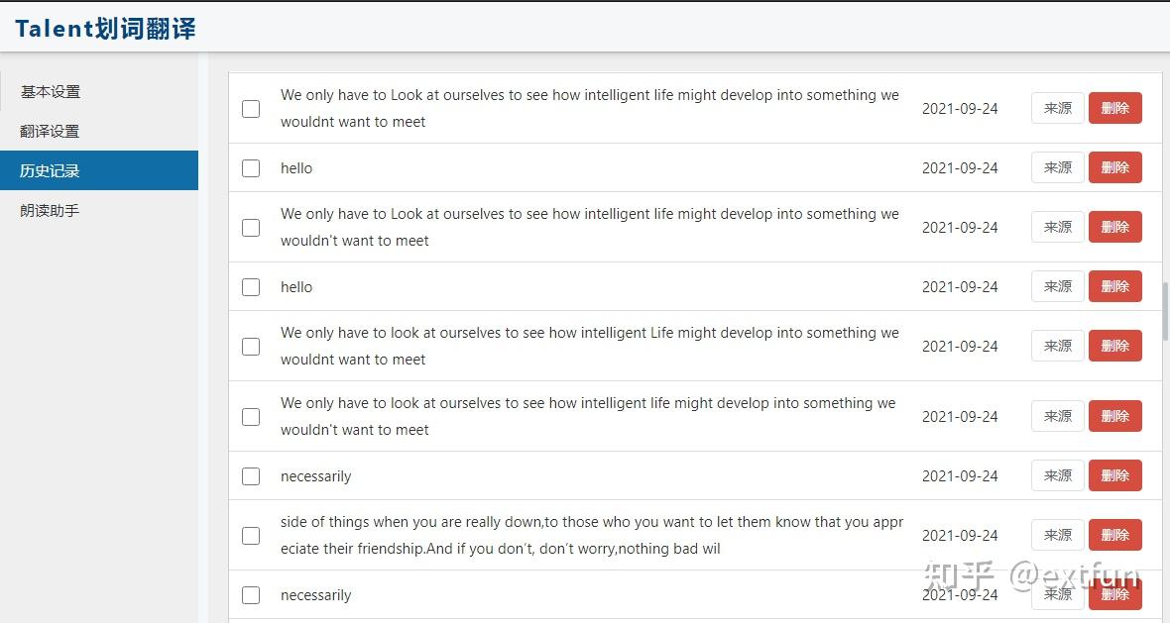The image size is (1170, 623).
Task: Show the source of the topmost history record
Action: 1057,108
